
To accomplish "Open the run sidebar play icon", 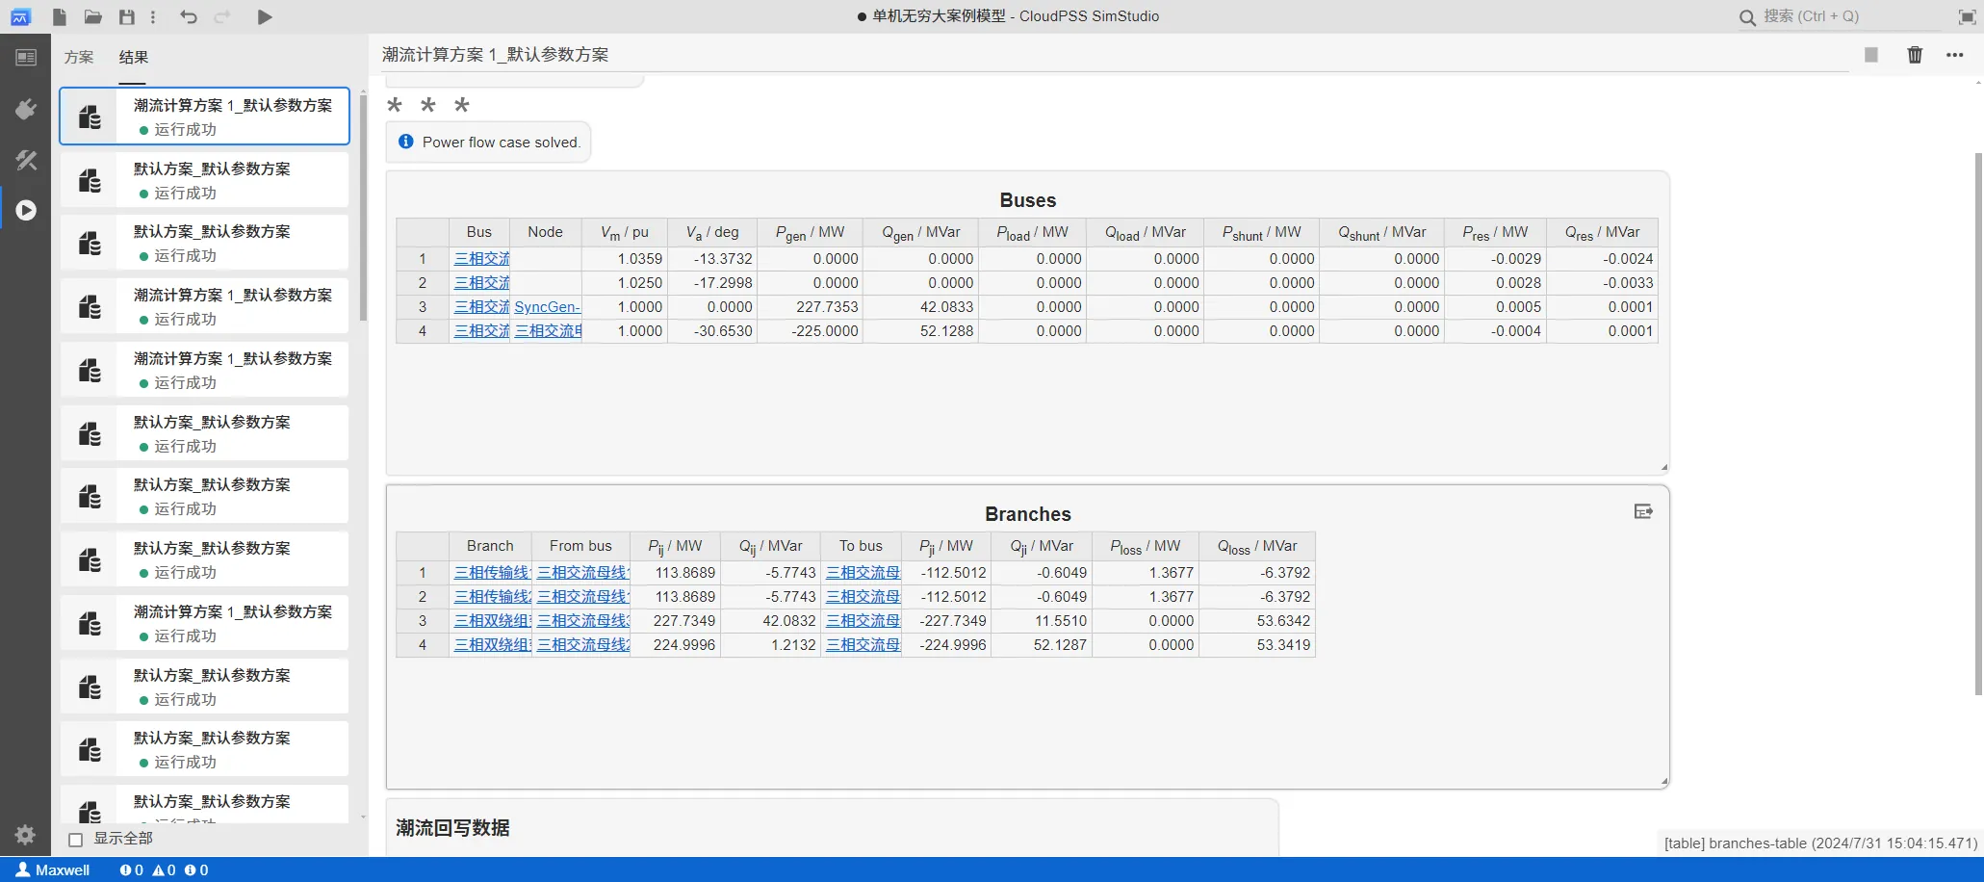I will coord(26,210).
